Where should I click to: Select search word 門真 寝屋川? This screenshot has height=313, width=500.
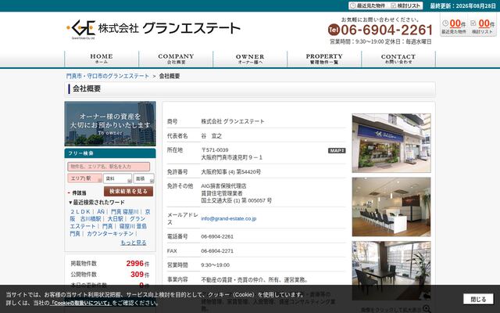click(x=124, y=212)
